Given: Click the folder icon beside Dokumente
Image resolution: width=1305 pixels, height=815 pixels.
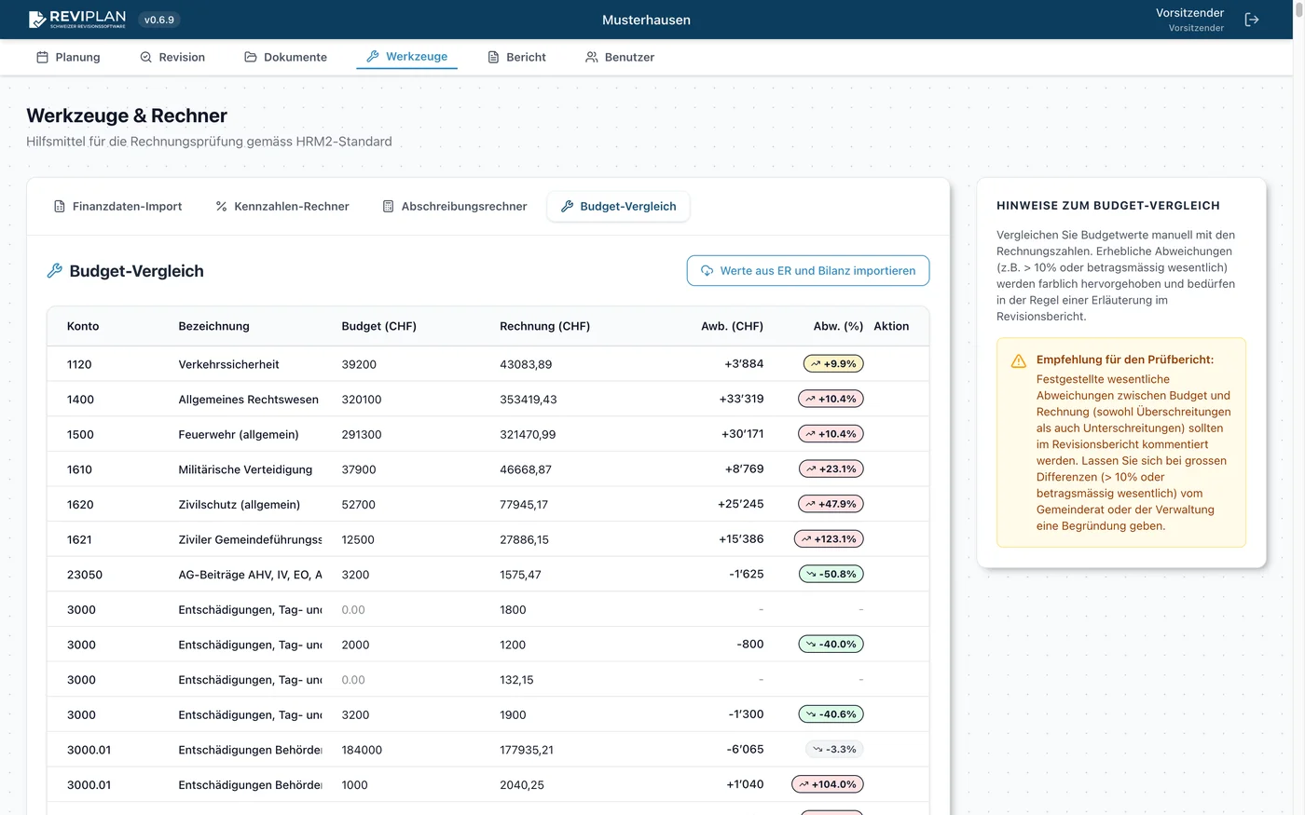Looking at the screenshot, I should [x=251, y=57].
